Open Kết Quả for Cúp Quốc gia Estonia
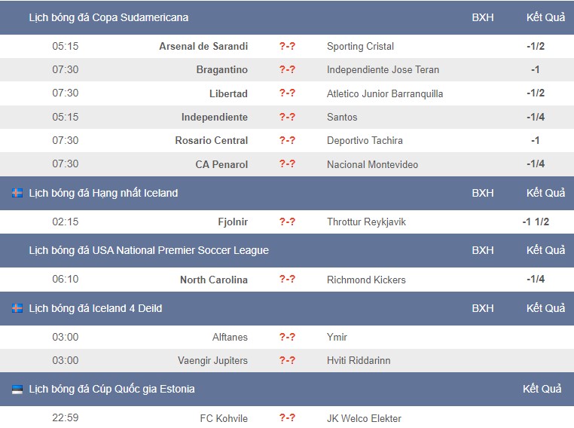The width and height of the screenshot is (574, 428). click(542, 389)
